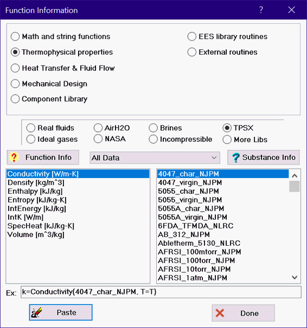This screenshot has height=328, width=307.
Task: Click the example expression text field
Action: pyautogui.click(x=161, y=292)
